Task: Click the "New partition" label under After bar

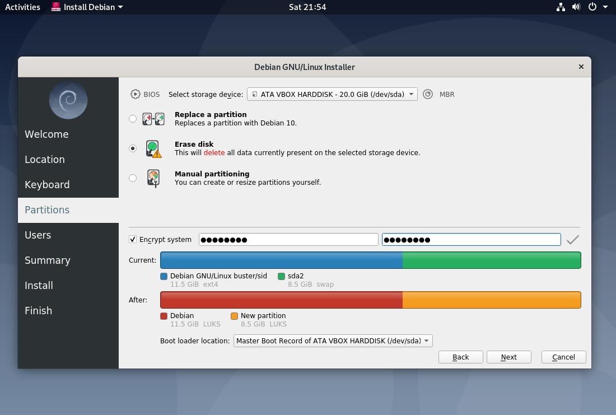Action: pos(263,315)
